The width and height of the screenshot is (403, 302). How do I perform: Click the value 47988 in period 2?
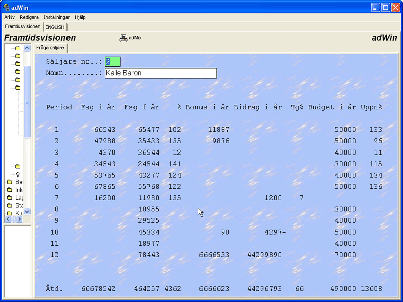click(105, 141)
